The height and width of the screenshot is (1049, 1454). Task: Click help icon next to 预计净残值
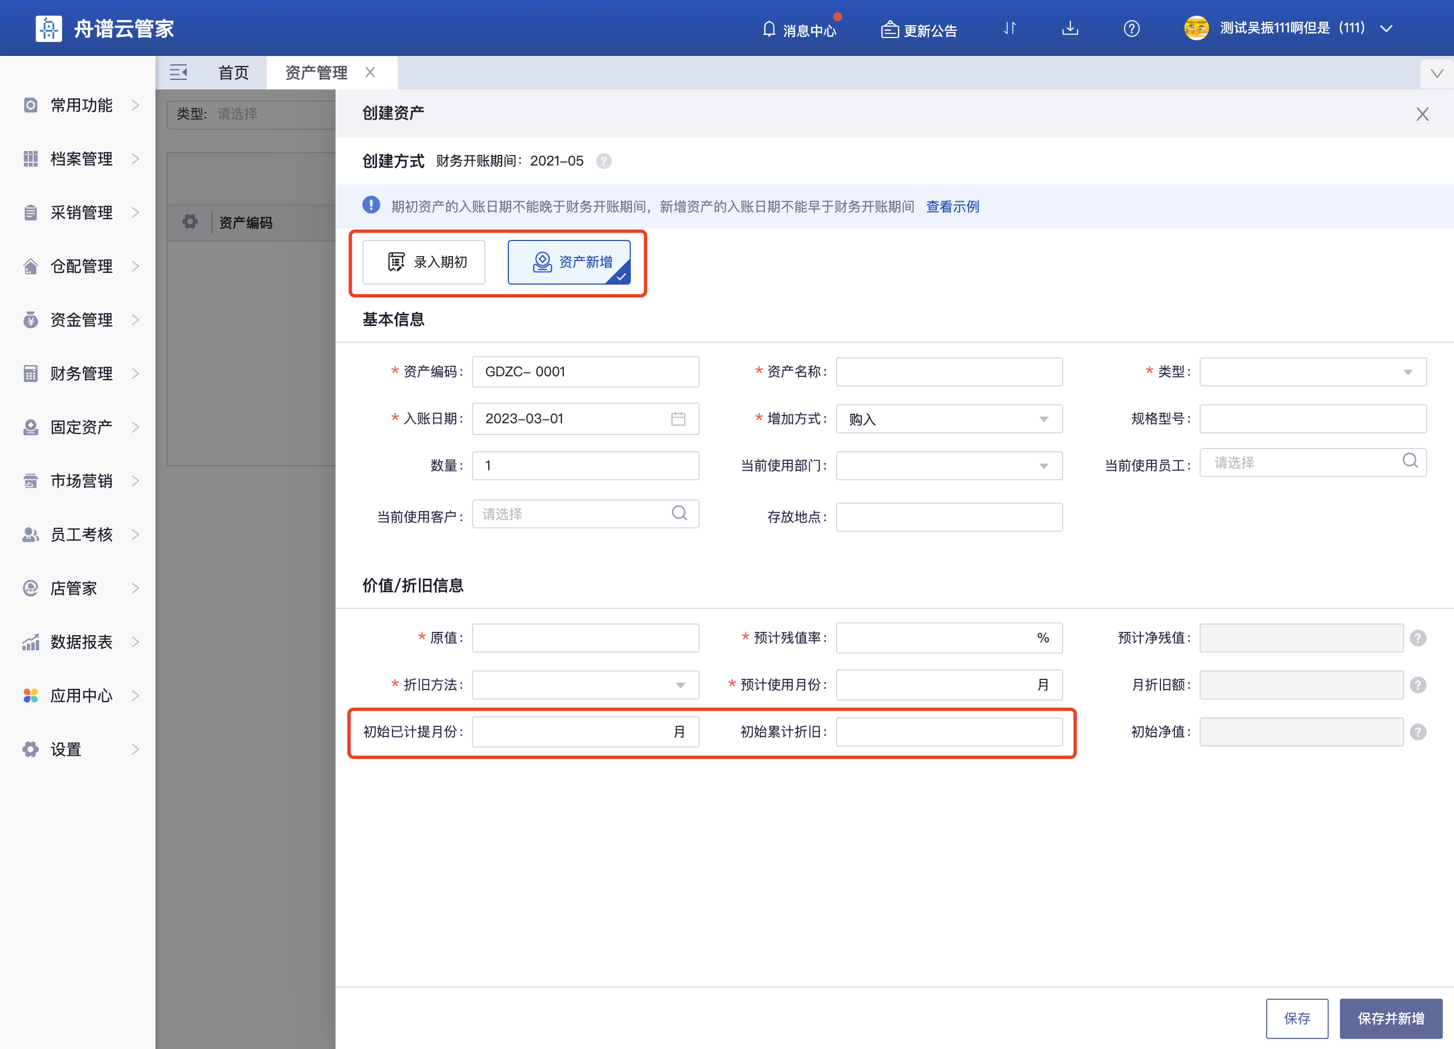[x=1418, y=638]
